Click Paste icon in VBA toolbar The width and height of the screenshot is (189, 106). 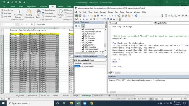point(95,16)
